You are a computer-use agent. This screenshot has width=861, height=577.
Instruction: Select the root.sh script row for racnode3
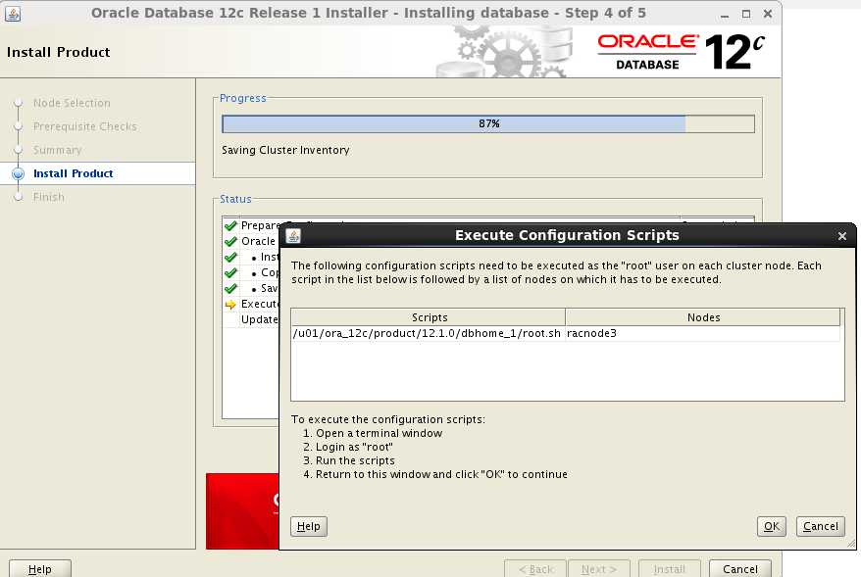426,333
